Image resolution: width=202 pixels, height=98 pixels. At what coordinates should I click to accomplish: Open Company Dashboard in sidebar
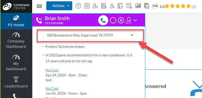coord(16,40)
